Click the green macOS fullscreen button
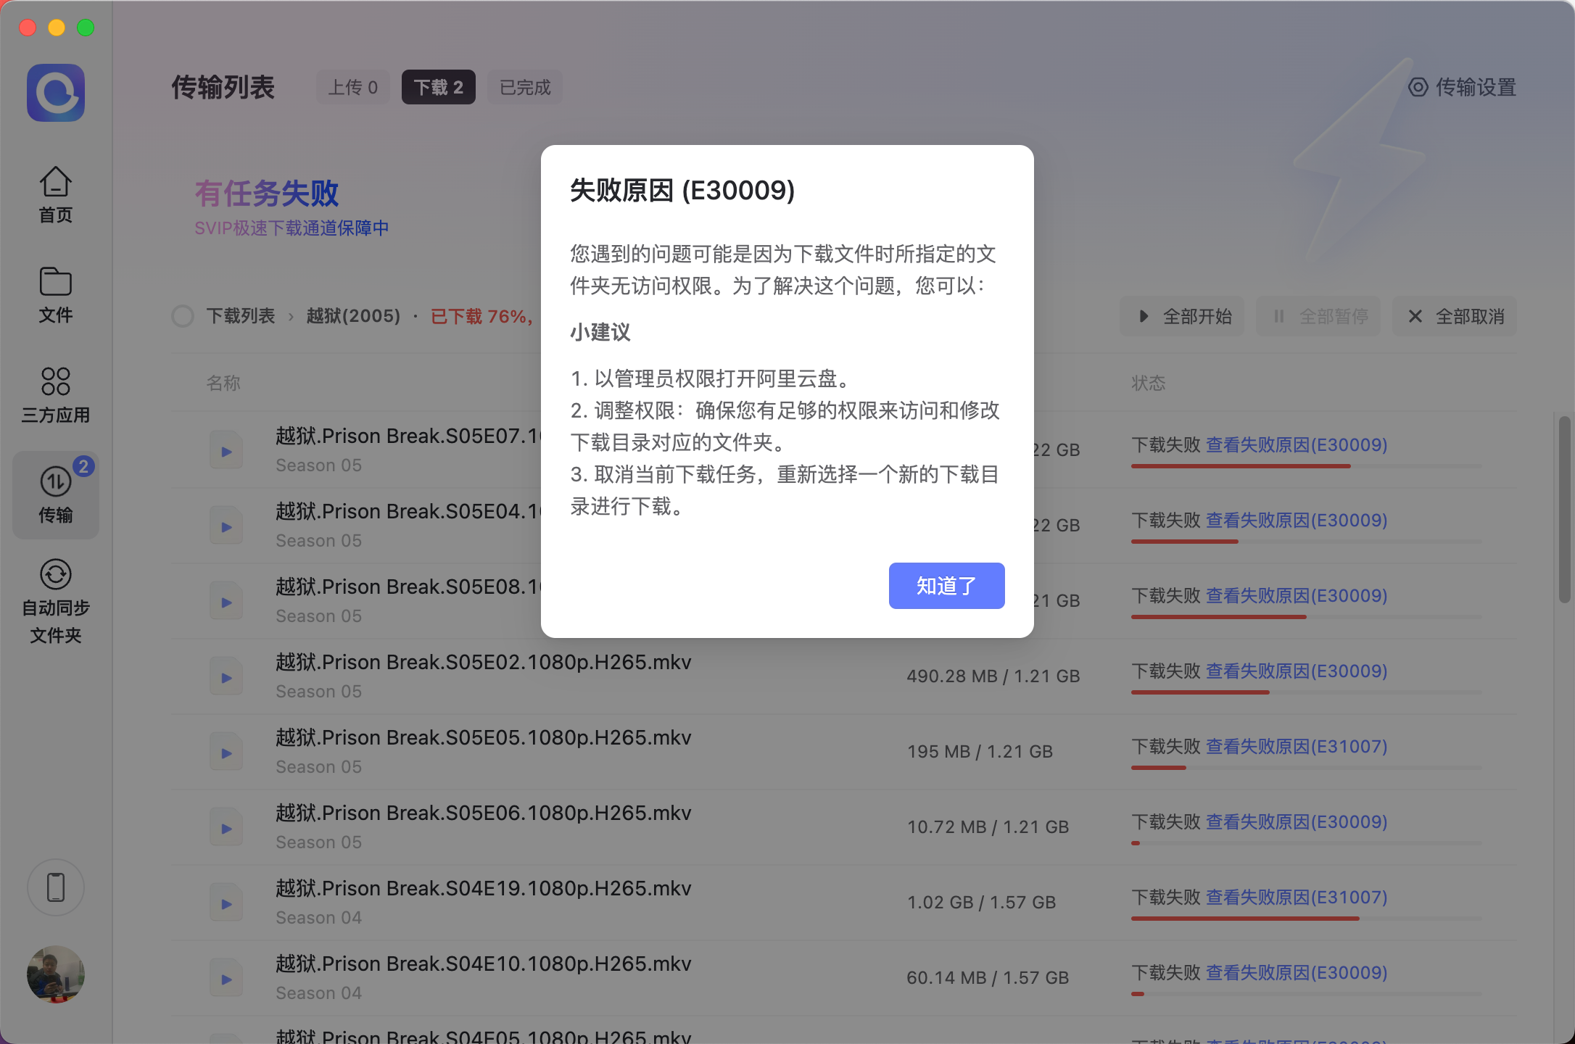This screenshot has height=1044, width=1575. pos(86,28)
